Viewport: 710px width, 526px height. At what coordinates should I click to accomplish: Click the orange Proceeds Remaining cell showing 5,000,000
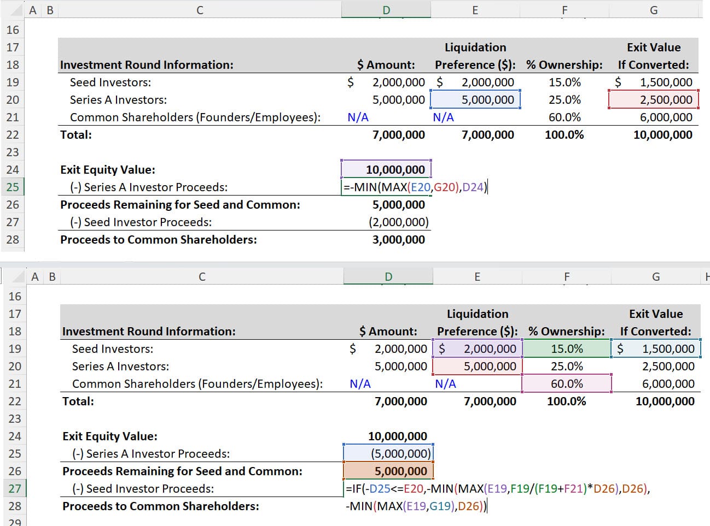[x=388, y=471]
